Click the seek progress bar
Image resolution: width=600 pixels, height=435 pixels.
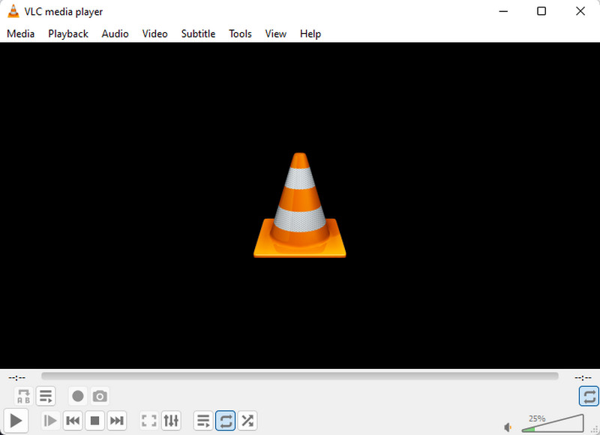pyautogui.click(x=300, y=376)
